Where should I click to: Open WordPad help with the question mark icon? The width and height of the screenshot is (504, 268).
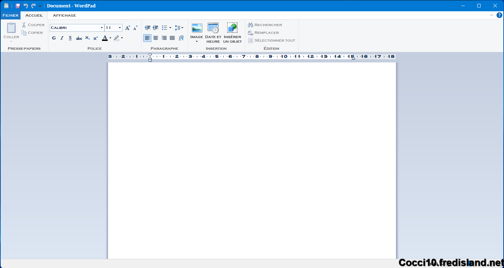pos(499,15)
